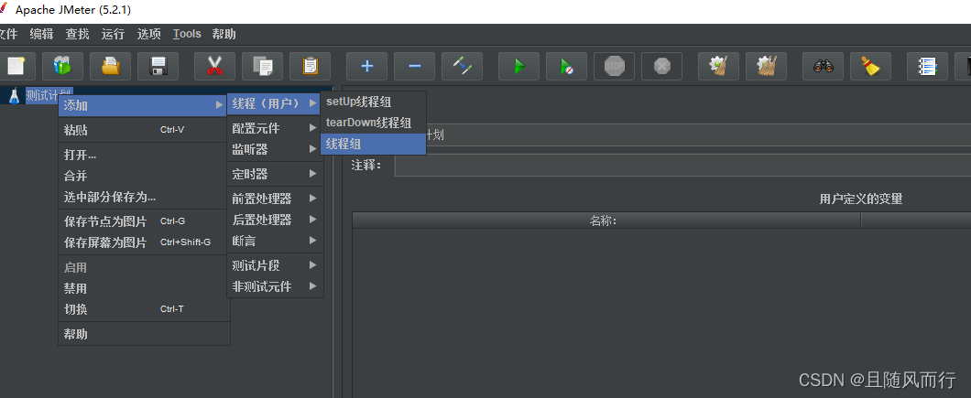Image resolution: width=971 pixels, height=398 pixels.
Task: Collapse all nodes with minus icon
Action: click(415, 66)
